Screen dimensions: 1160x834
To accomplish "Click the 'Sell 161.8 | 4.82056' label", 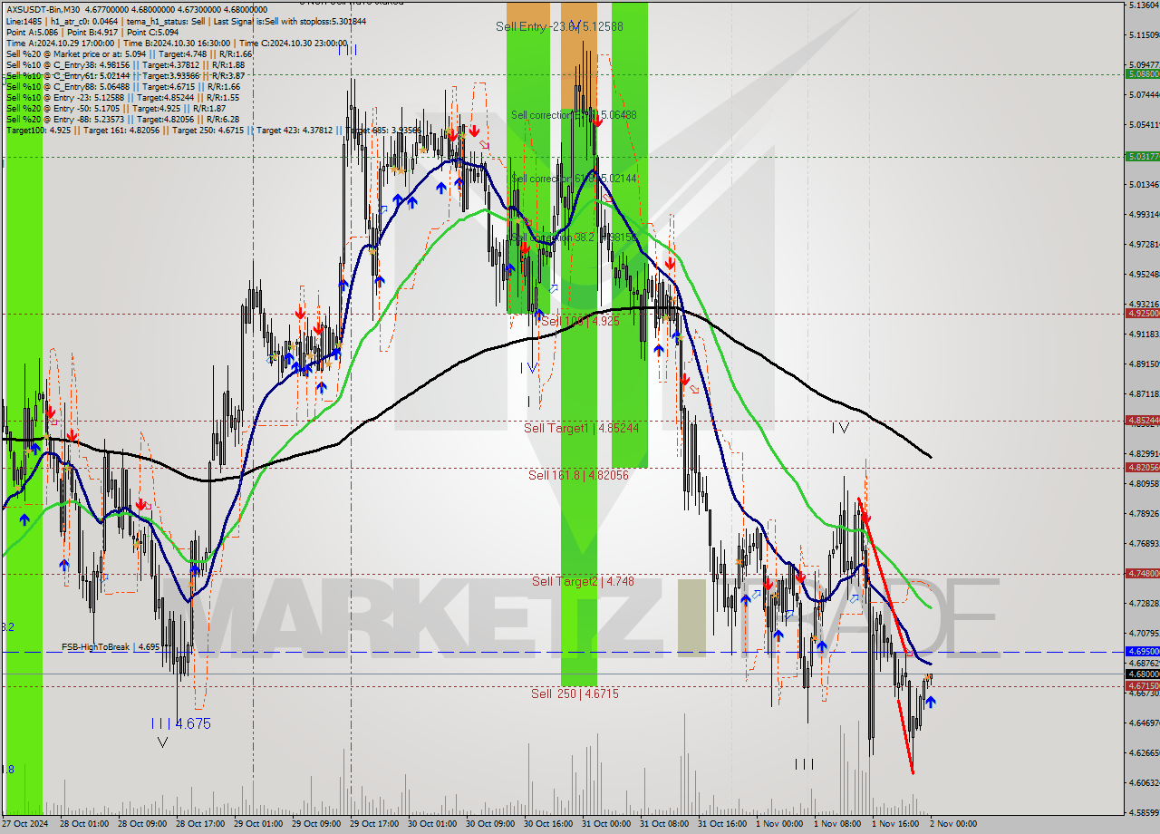I will tap(579, 474).
